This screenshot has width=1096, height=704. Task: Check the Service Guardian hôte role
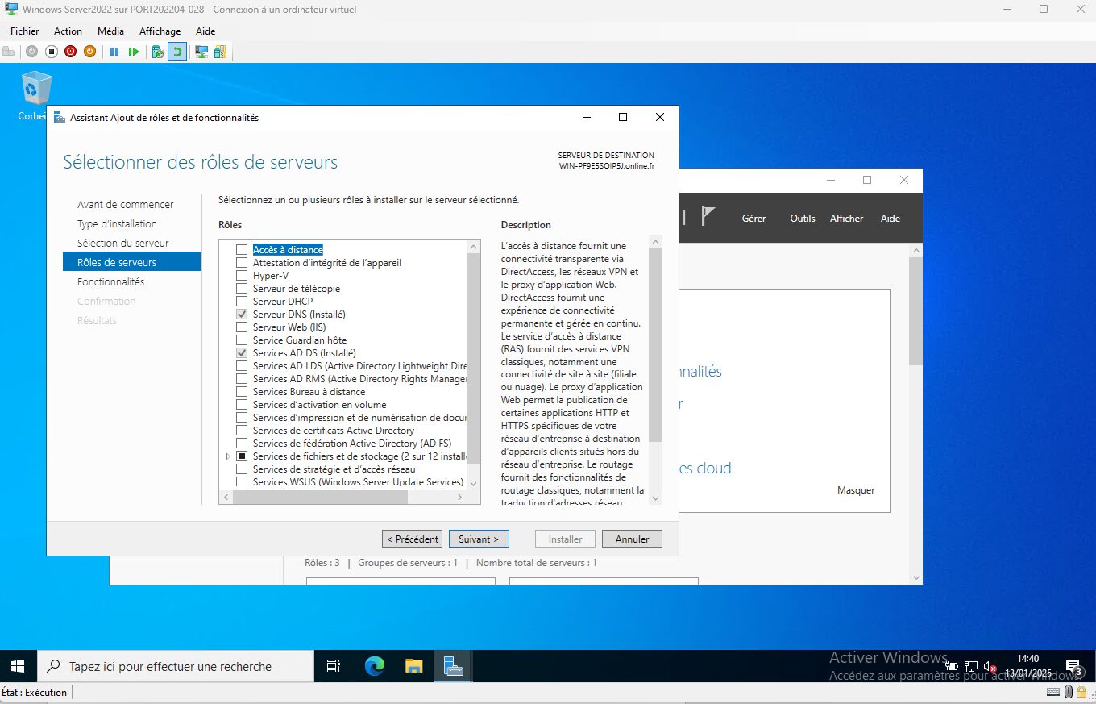pyautogui.click(x=242, y=340)
